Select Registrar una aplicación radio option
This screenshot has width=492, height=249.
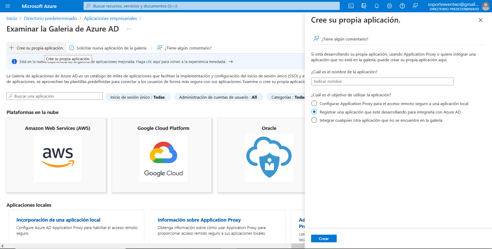[314, 112]
